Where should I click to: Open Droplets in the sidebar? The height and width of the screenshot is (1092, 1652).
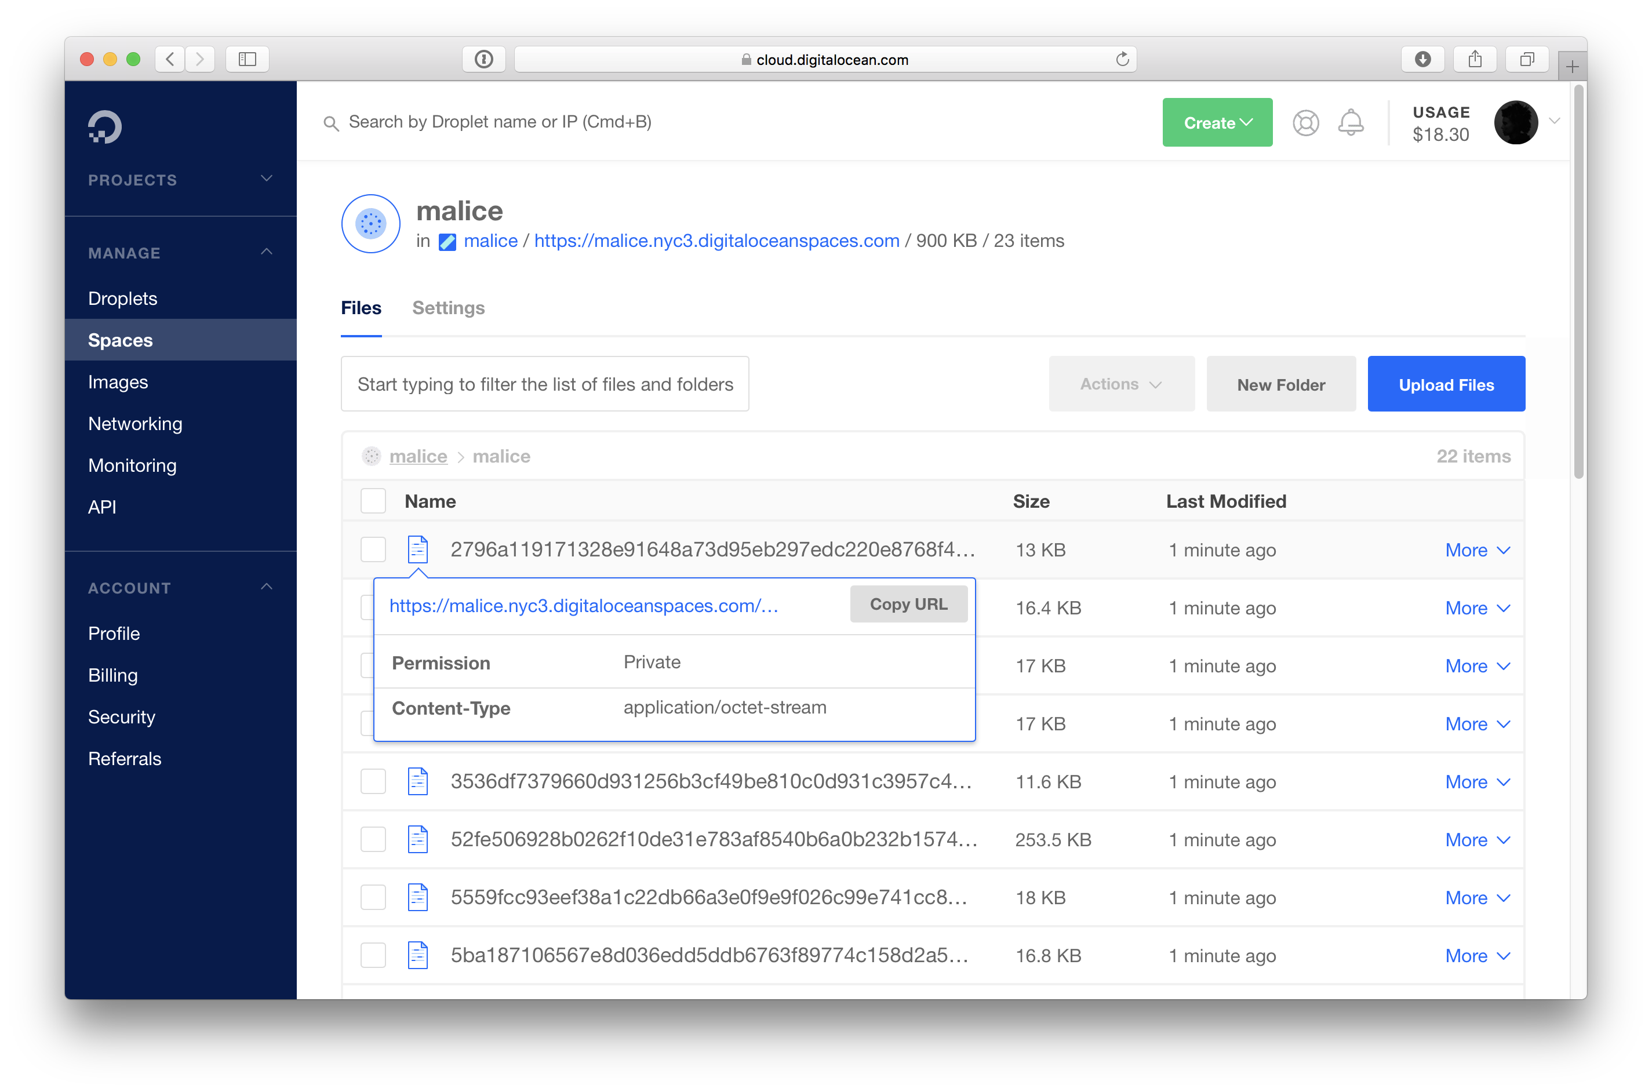(x=122, y=298)
